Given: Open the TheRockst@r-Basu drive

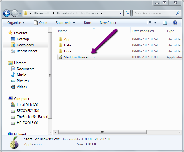Looking at the screenshot, I should 32,117.
